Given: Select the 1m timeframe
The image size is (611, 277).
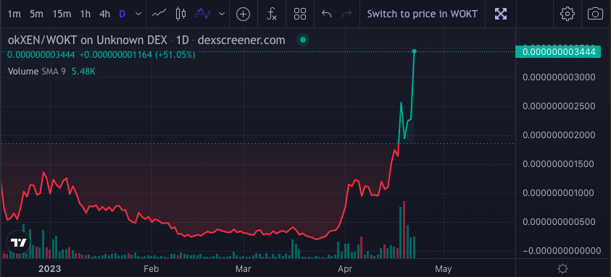Looking at the screenshot, I should click(x=14, y=14).
